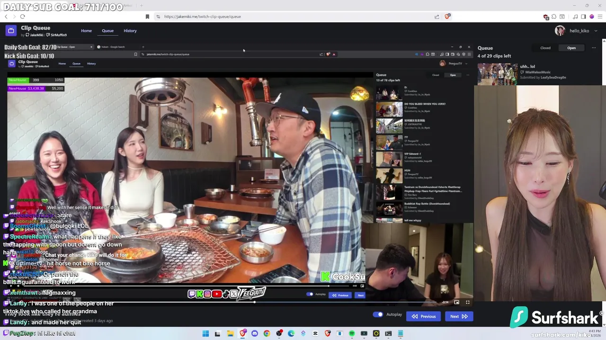Open Discord from the taskbar
The height and width of the screenshot is (340, 606).
255,334
